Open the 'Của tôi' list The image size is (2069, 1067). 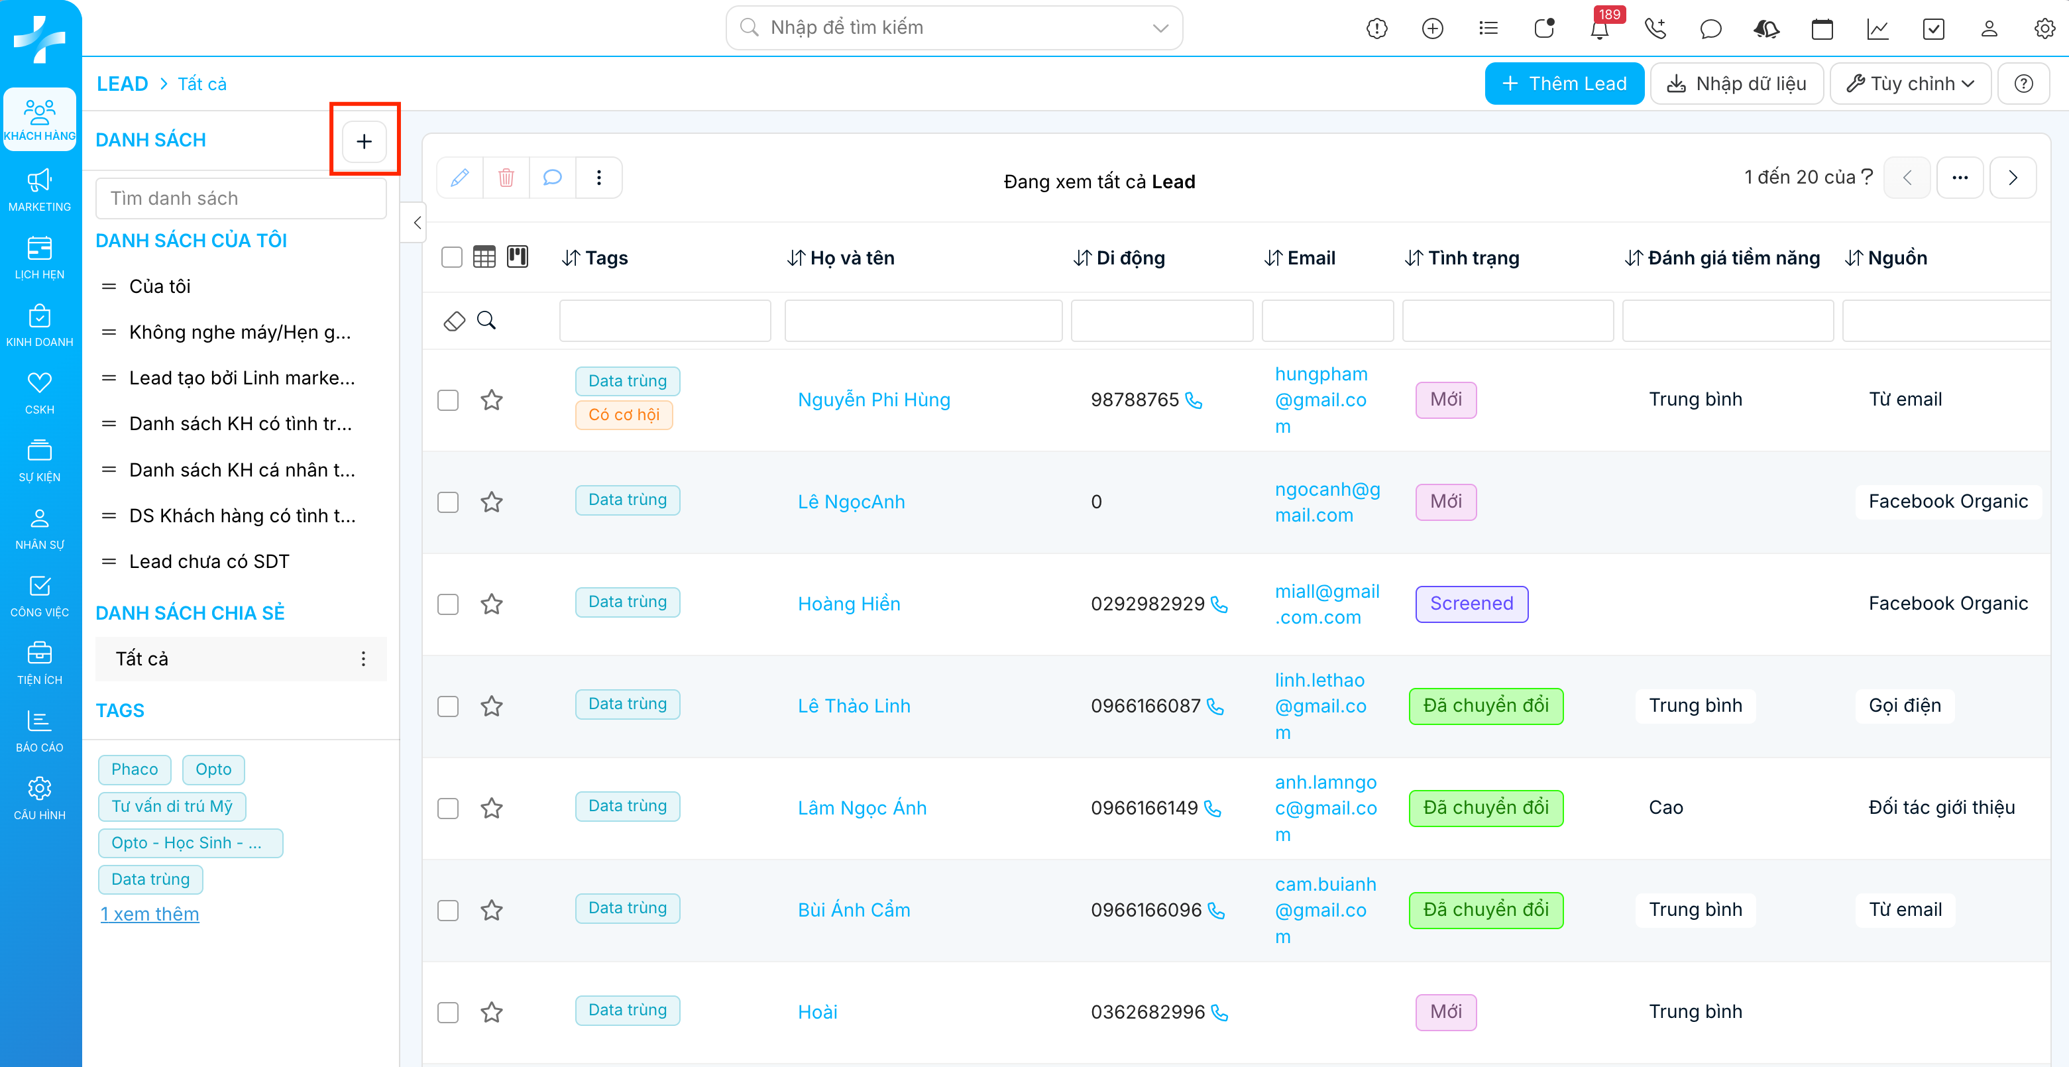160,287
